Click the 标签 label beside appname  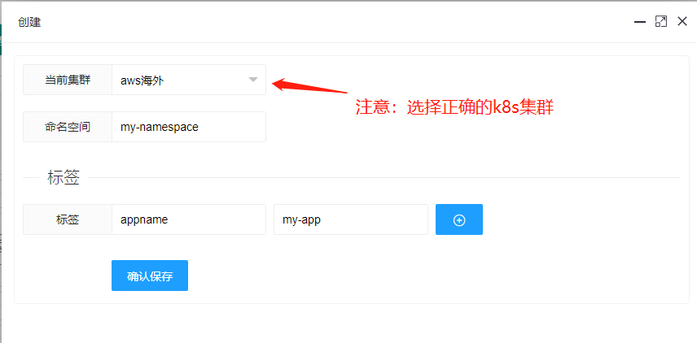coord(68,219)
